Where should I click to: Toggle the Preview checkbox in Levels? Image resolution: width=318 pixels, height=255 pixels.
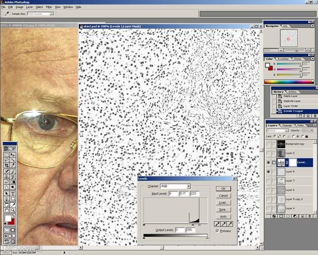pyautogui.click(x=217, y=231)
